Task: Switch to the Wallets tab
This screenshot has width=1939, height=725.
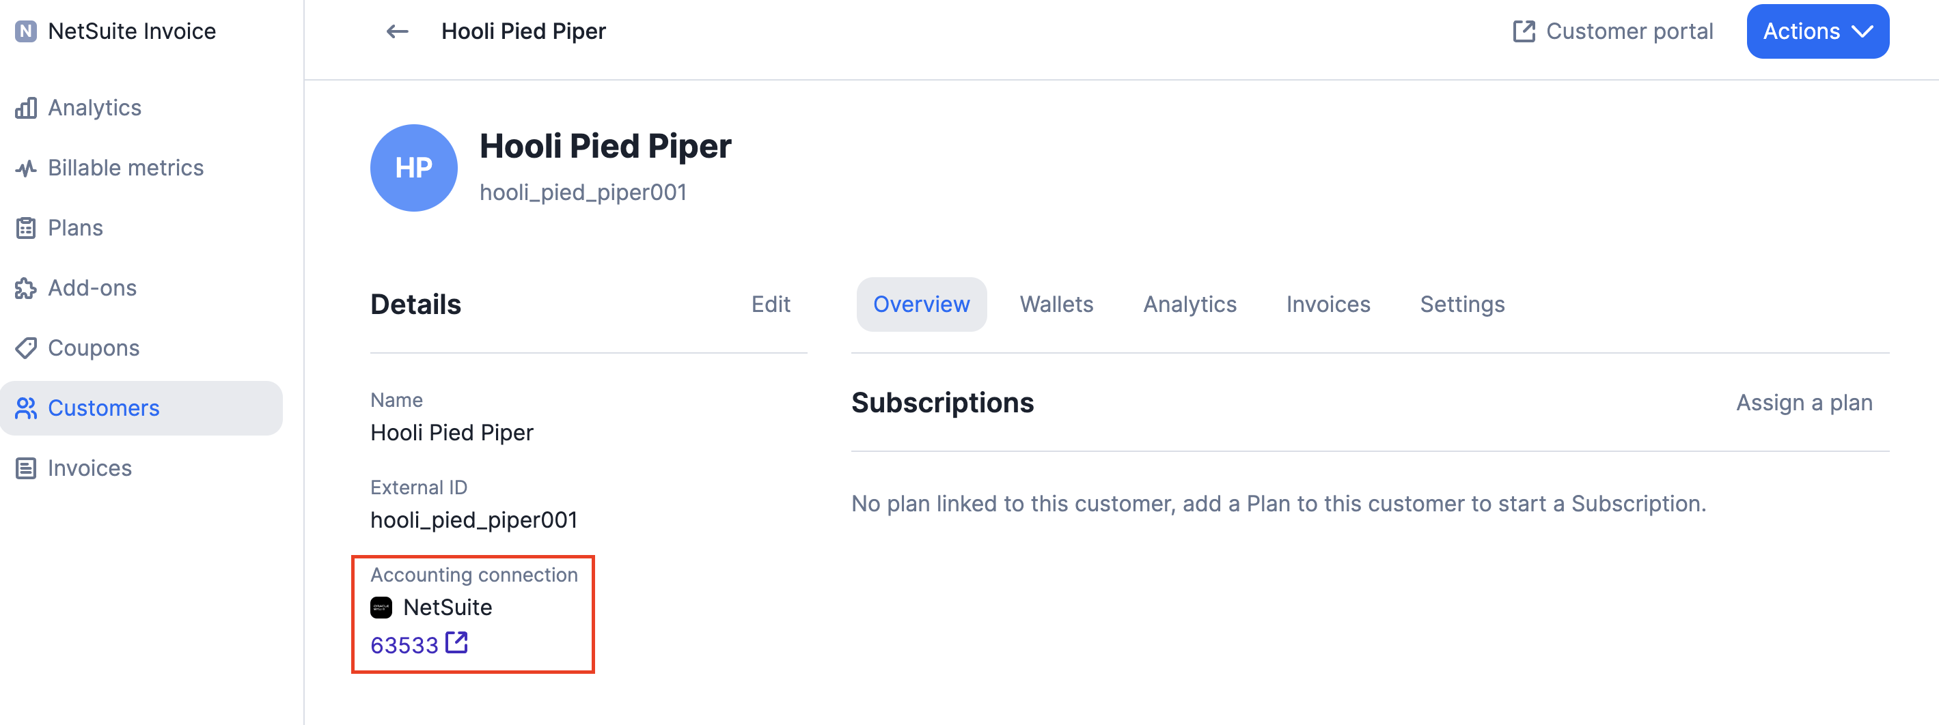Action: point(1056,304)
